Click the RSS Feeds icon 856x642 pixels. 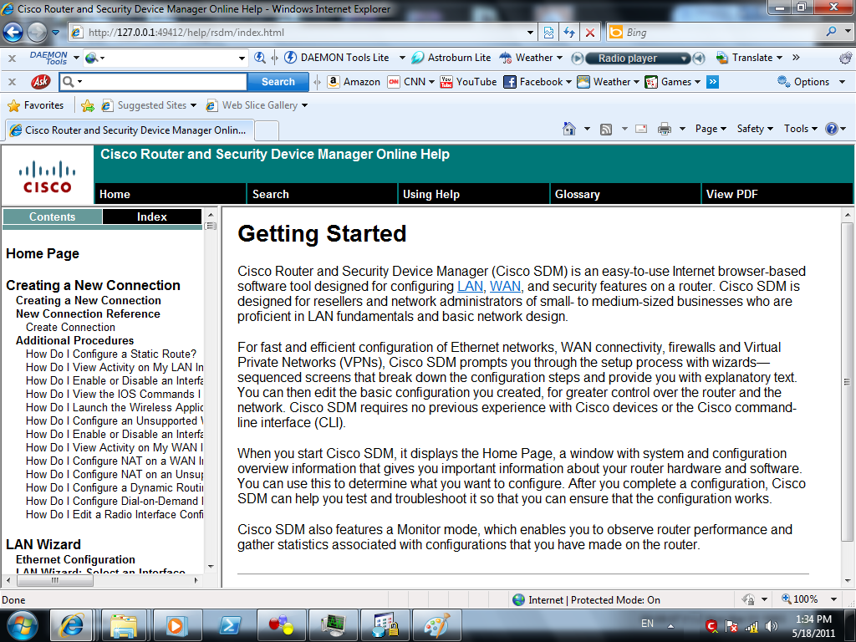pyautogui.click(x=606, y=130)
